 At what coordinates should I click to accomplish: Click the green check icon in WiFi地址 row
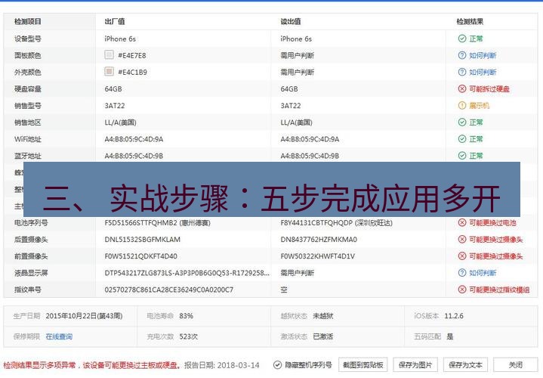(462, 139)
